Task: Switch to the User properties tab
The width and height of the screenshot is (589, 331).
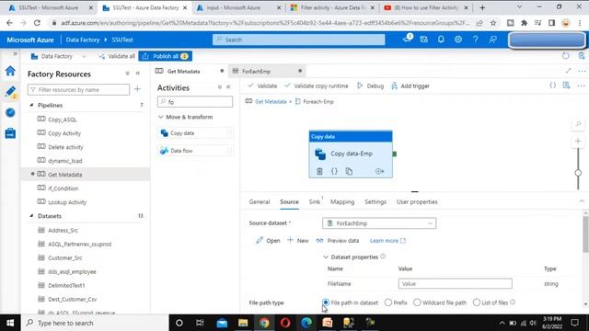Action: (x=417, y=202)
